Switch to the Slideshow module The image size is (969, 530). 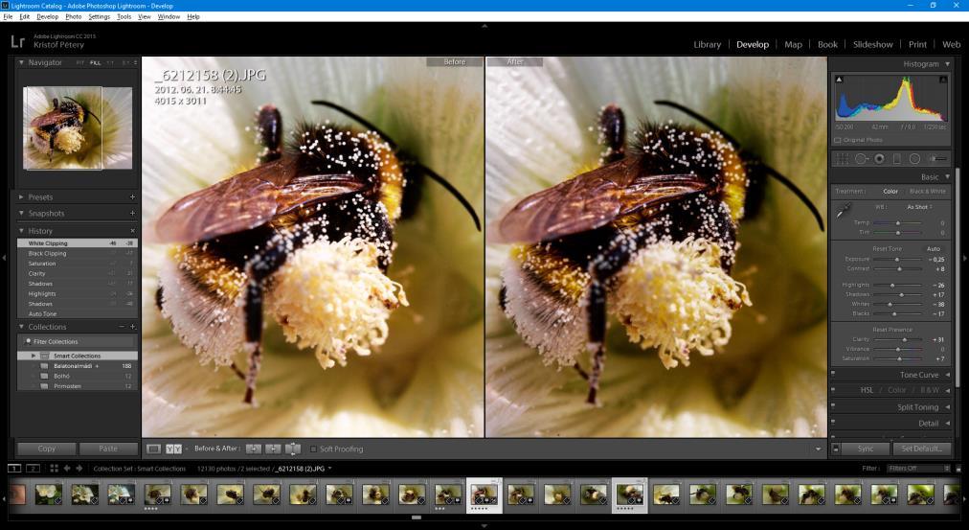(x=872, y=44)
